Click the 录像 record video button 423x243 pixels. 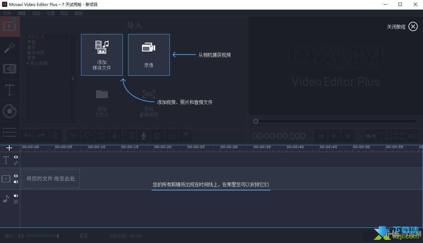pyautogui.click(x=149, y=55)
